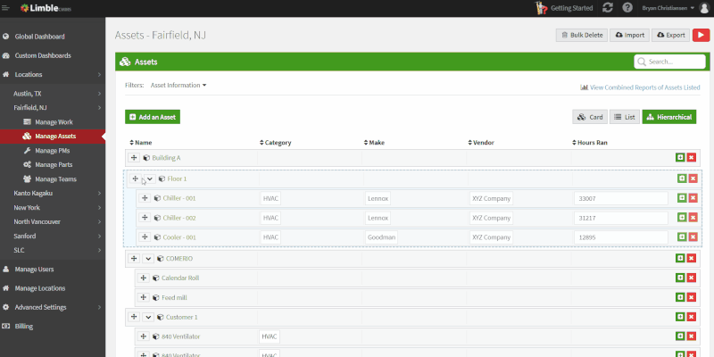Click the red YouTube play icon
The height and width of the screenshot is (357, 714).
point(701,35)
